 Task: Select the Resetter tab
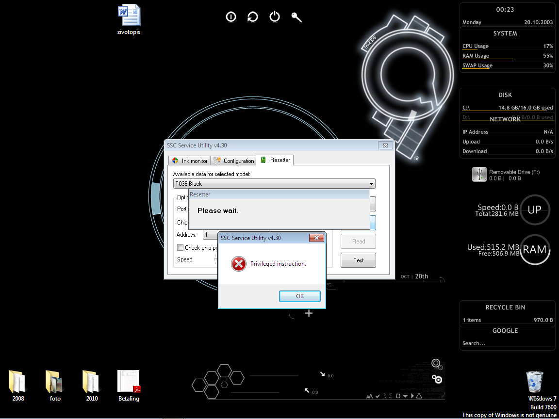275,160
